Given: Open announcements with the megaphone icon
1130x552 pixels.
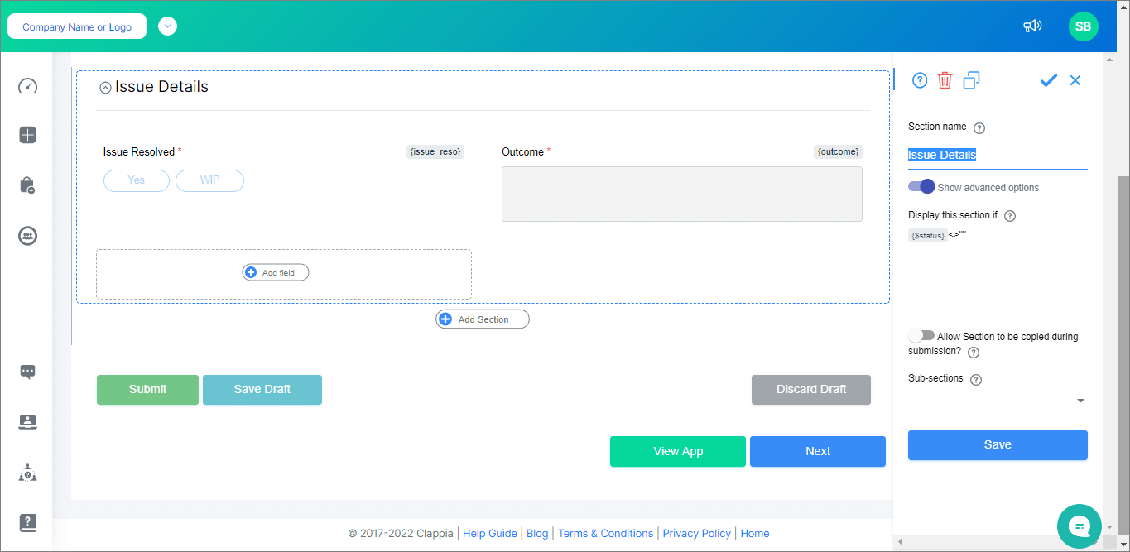Looking at the screenshot, I should click(1032, 26).
